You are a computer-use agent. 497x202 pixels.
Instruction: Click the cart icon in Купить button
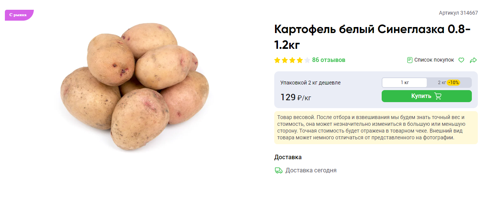(438, 96)
